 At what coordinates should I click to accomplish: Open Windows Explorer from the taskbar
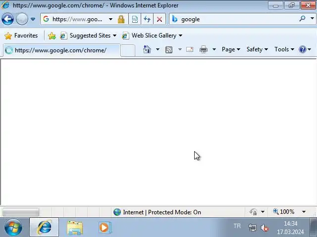[75, 228]
